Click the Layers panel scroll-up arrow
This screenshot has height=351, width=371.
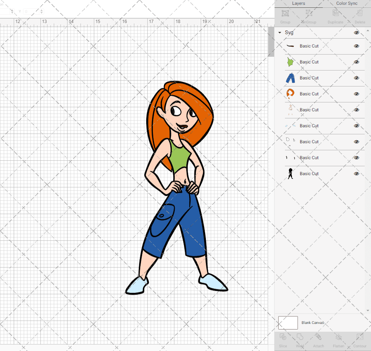tap(368, 30)
